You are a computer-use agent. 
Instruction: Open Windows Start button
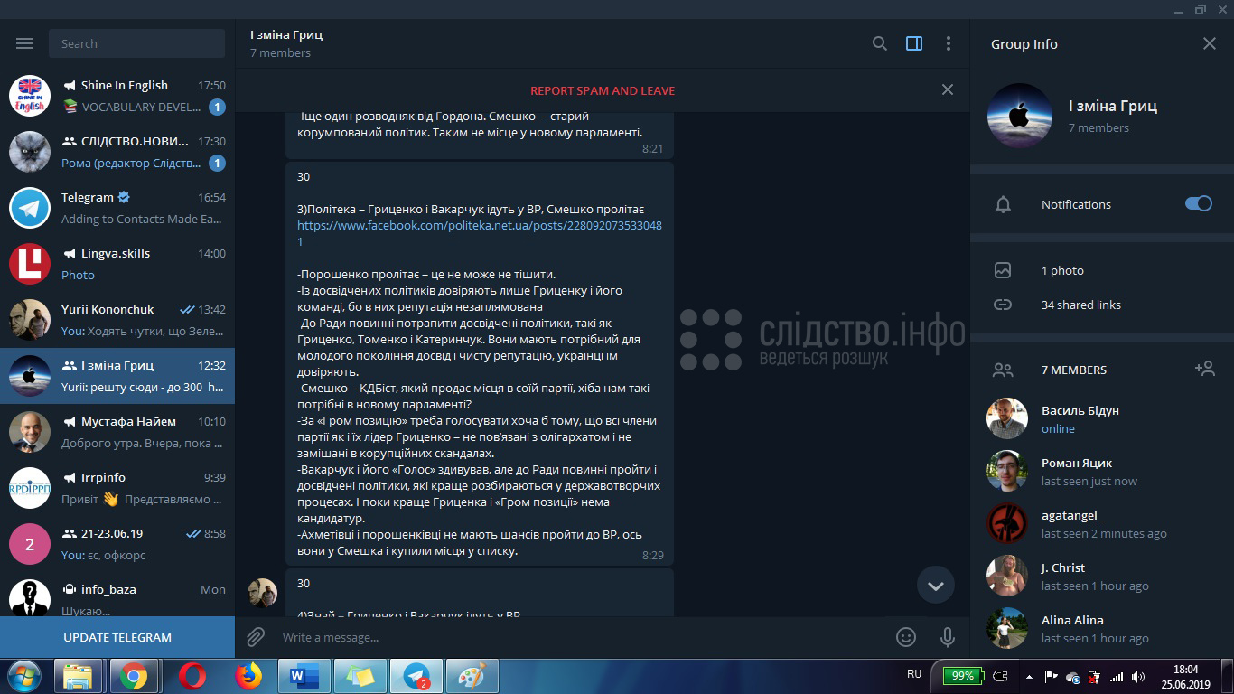24,676
